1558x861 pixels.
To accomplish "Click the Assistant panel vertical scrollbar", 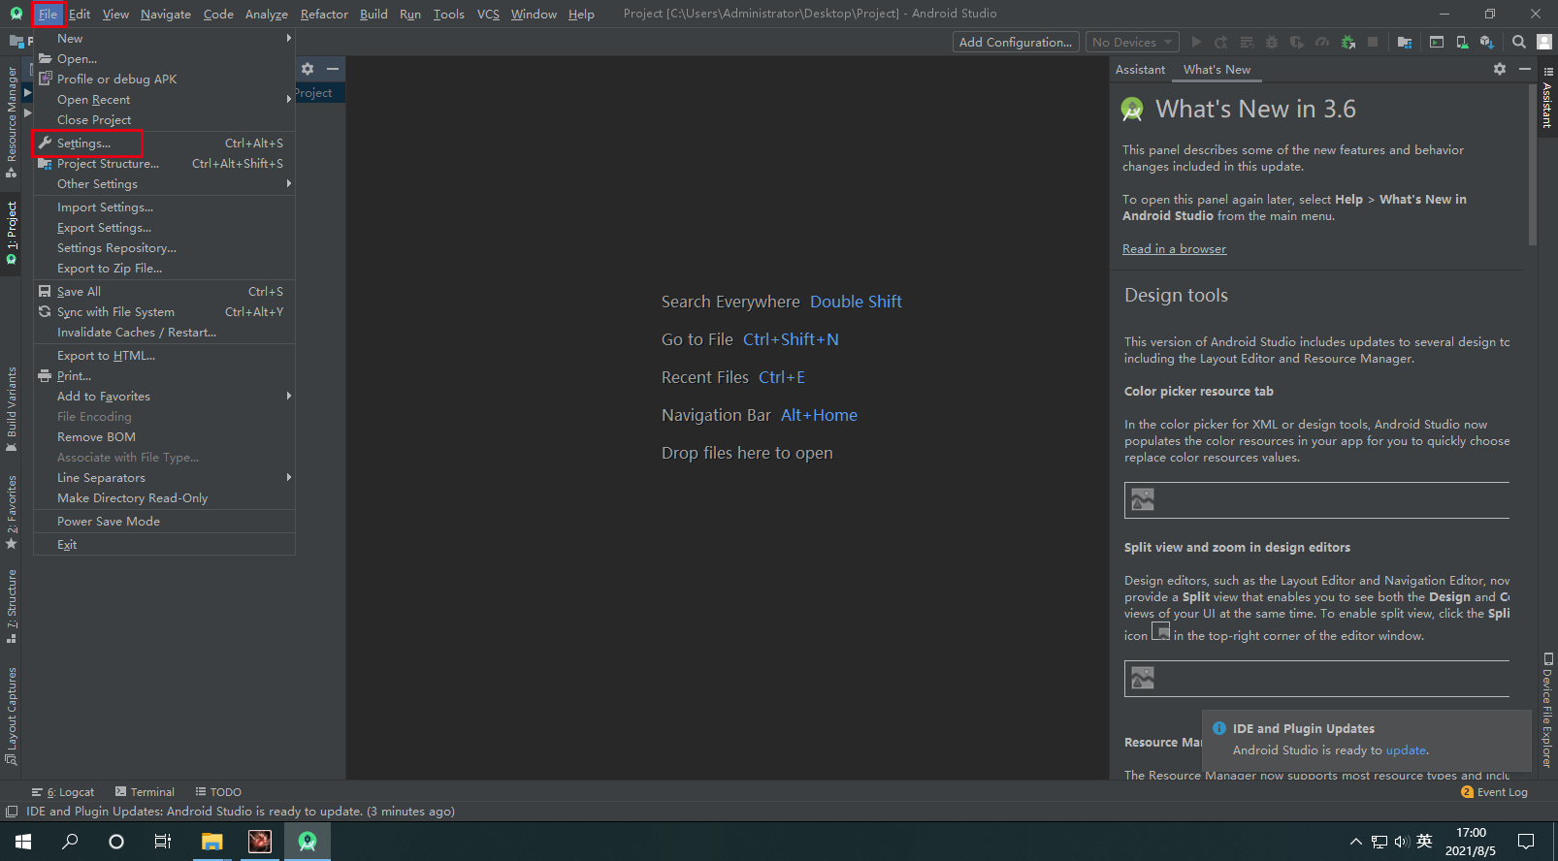I will 1532,165.
